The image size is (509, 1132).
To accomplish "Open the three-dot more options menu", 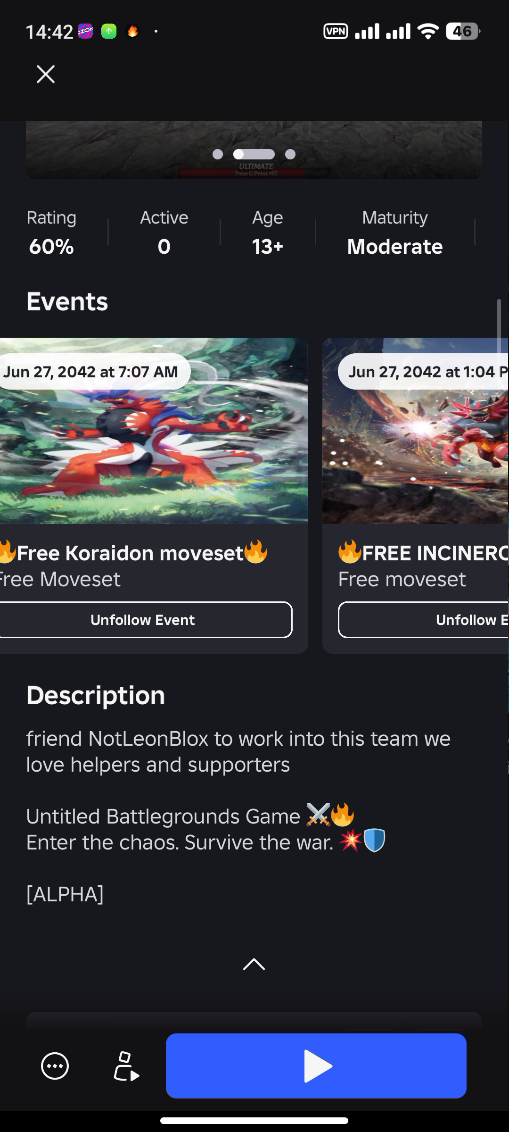I will point(55,1066).
